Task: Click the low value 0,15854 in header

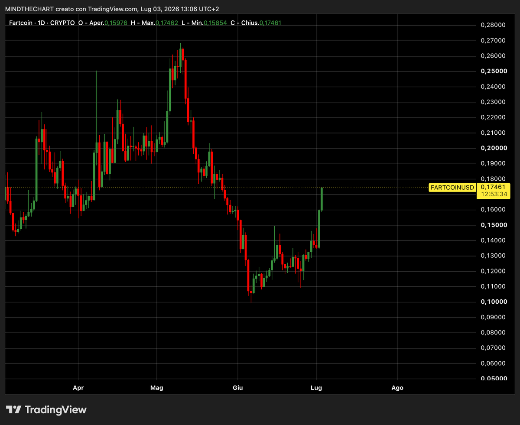Action: click(x=215, y=23)
